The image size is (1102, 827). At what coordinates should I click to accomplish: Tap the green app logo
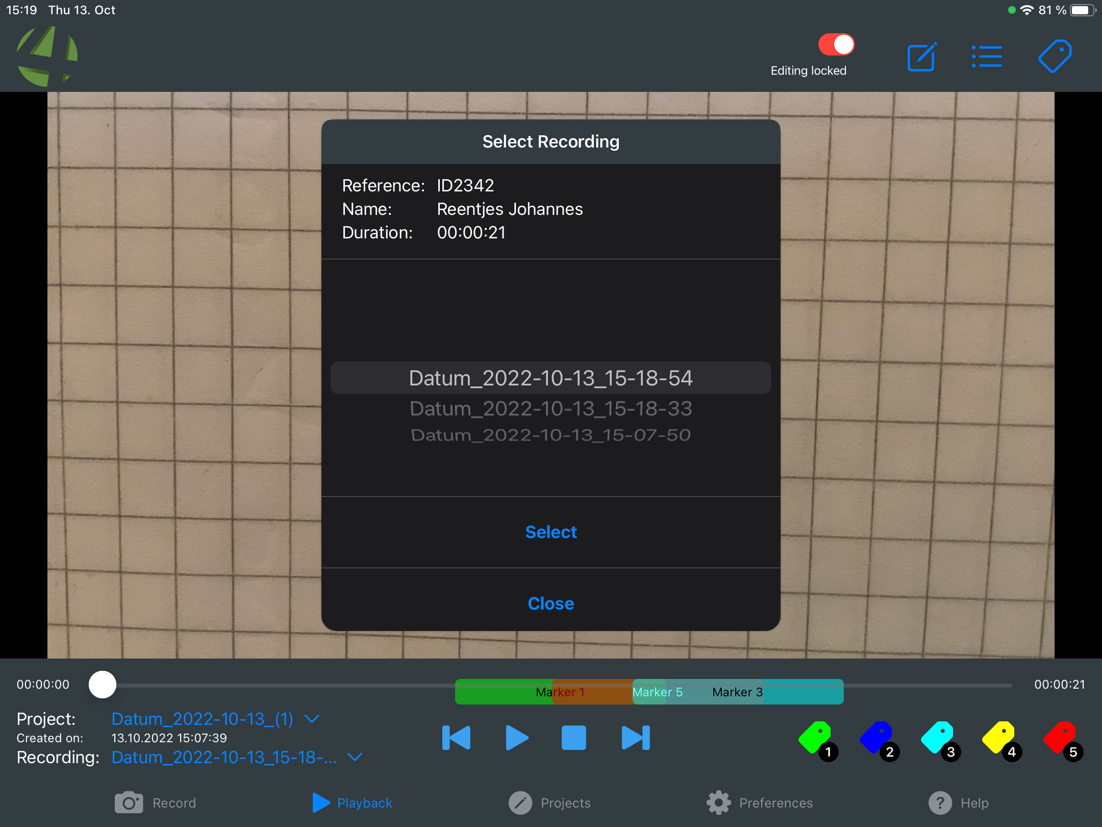click(47, 56)
